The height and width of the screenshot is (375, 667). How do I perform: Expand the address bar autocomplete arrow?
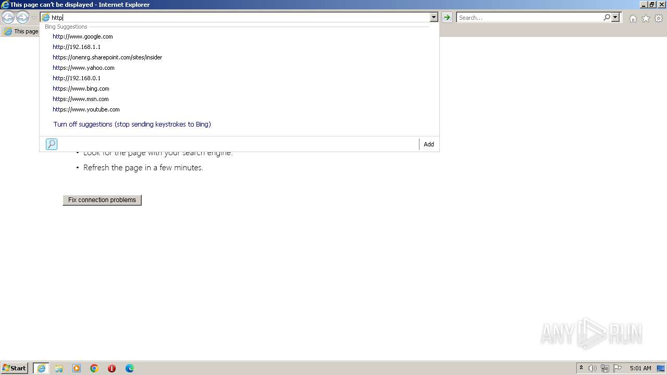(434, 17)
